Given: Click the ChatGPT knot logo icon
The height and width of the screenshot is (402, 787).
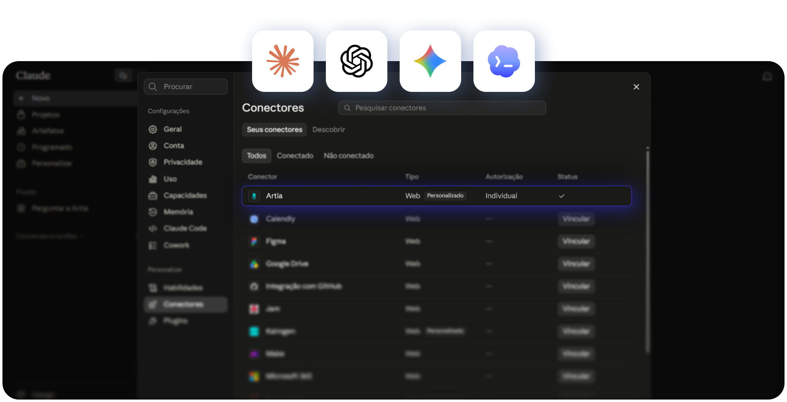Looking at the screenshot, I should click(x=357, y=61).
